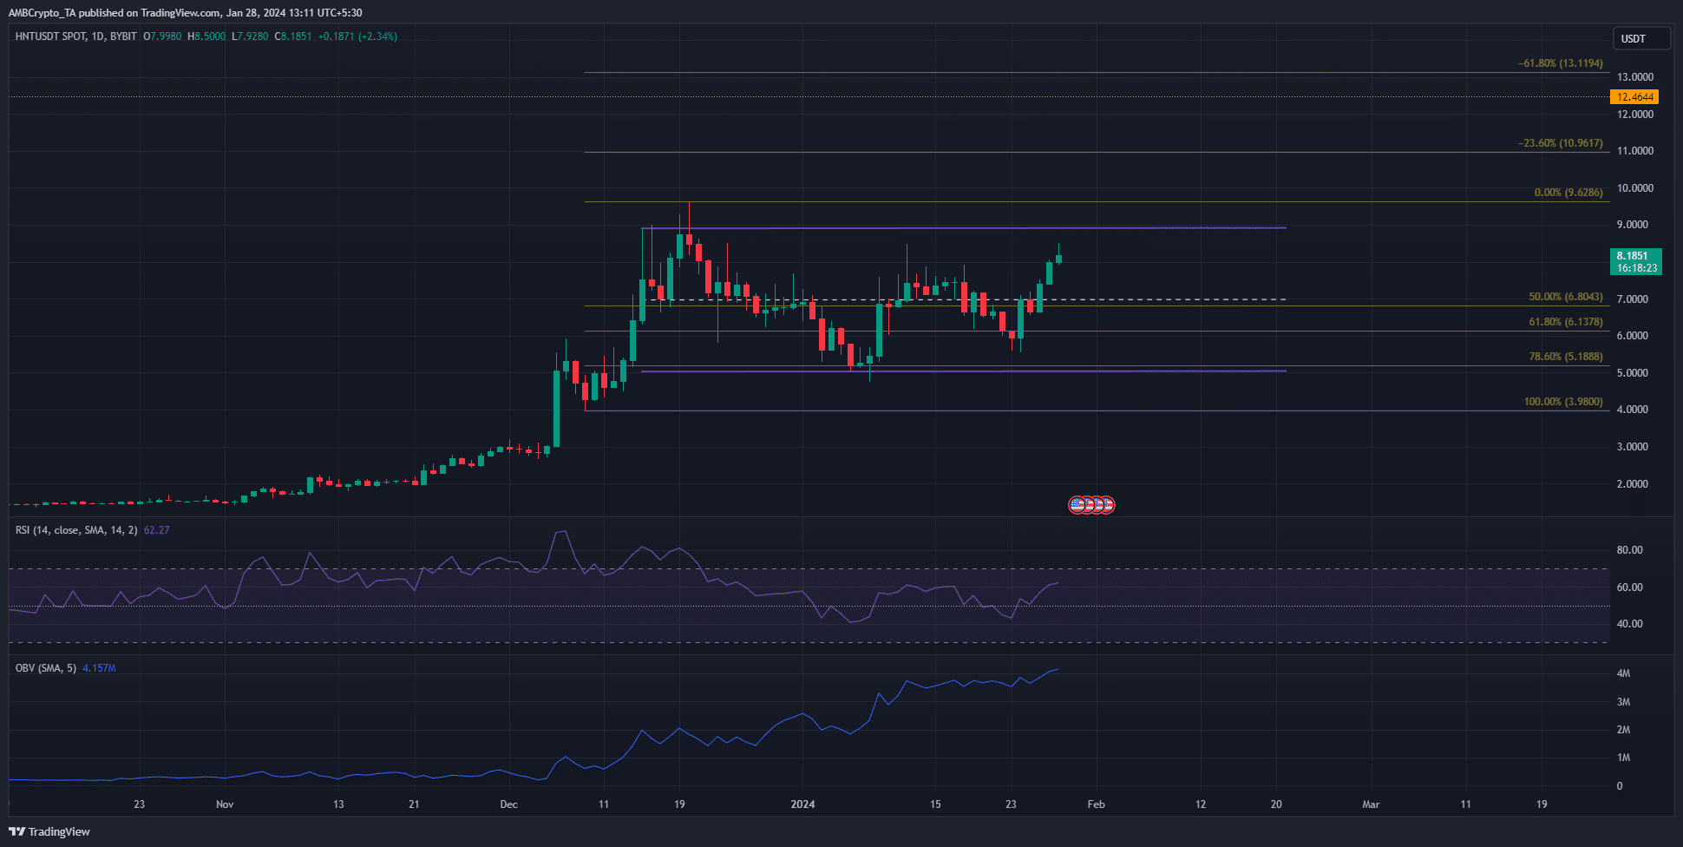Click the RSI value 62.27
Image resolution: width=1683 pixels, height=847 pixels.
point(157,529)
